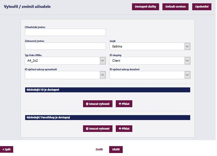
Task: Cancel changes via Zrušit link
Action: [99, 149]
